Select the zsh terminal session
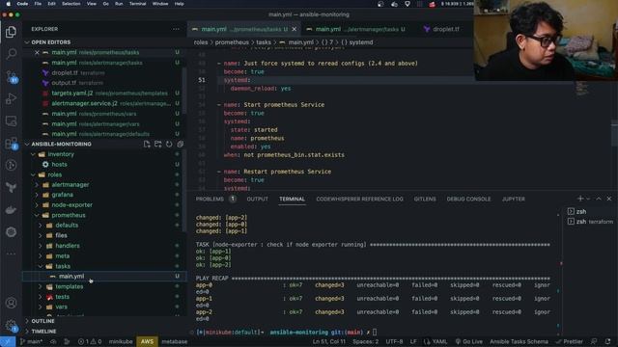The image size is (618, 347). click(590, 212)
